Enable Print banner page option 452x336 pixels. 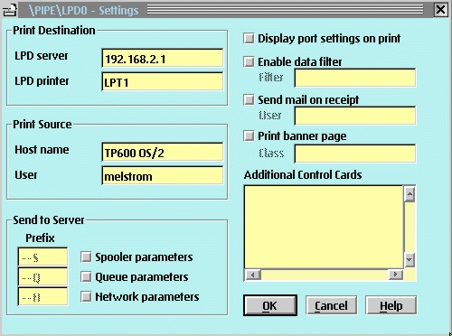coord(249,136)
